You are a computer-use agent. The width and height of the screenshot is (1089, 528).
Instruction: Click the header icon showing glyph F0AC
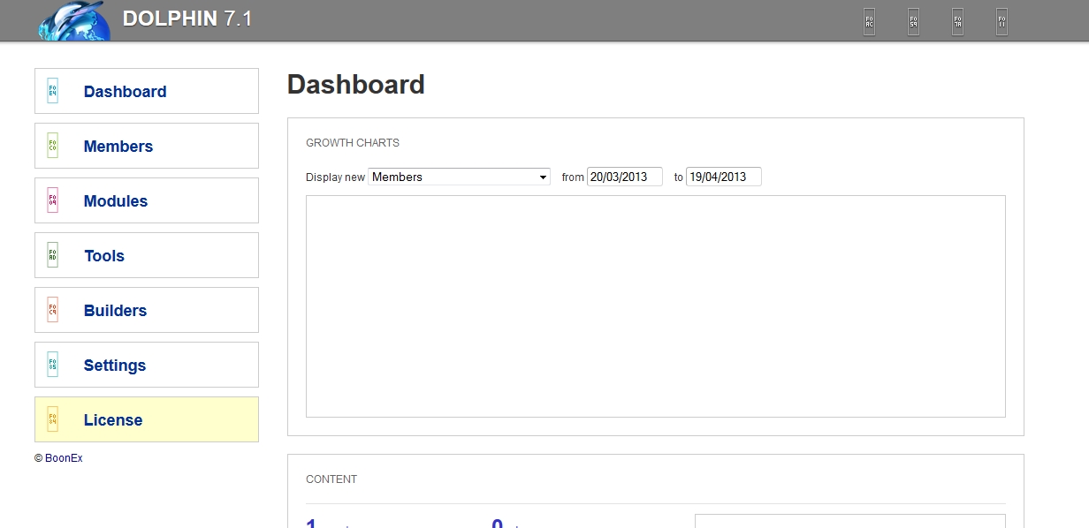[869, 22]
